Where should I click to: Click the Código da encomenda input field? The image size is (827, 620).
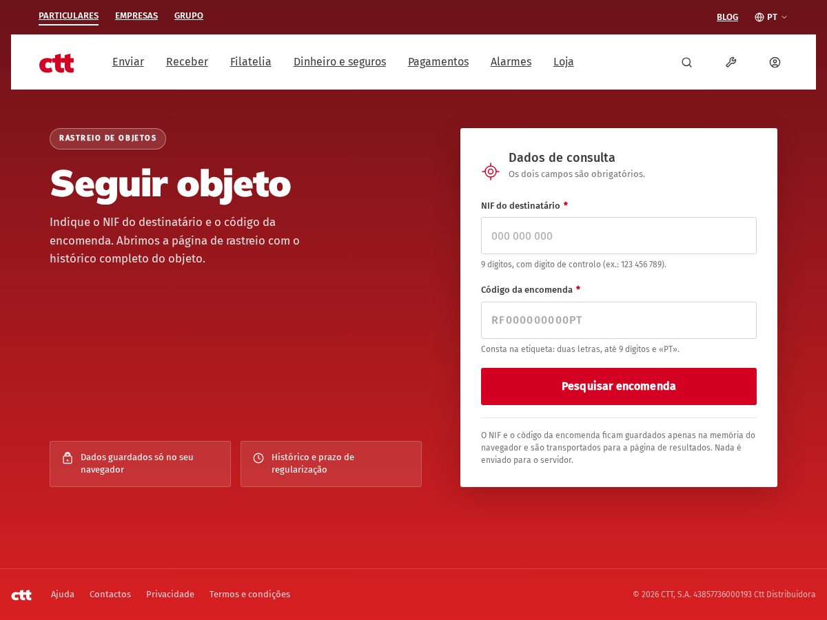point(619,320)
